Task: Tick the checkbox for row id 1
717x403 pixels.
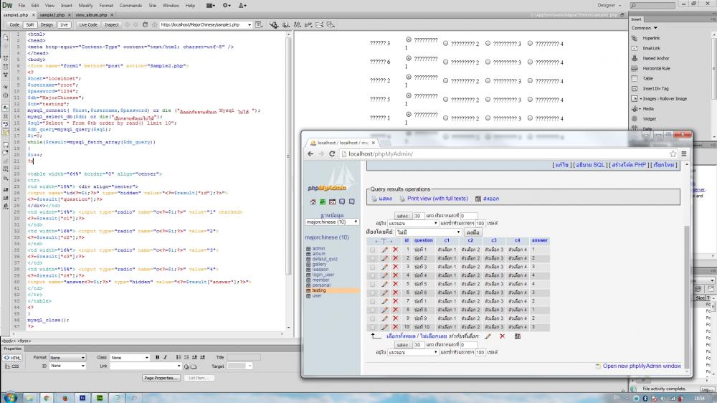Action: click(x=373, y=250)
